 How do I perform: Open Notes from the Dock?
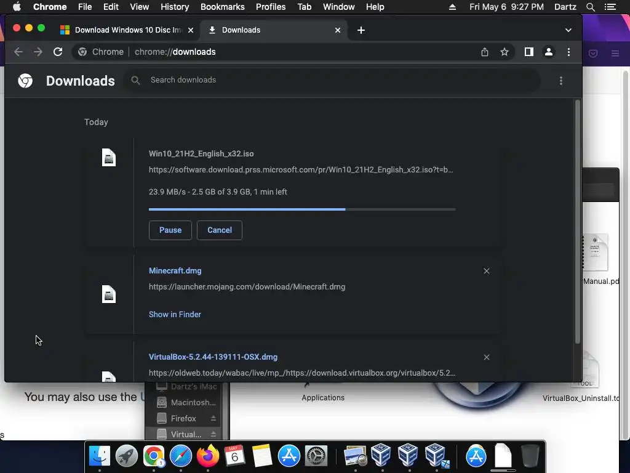point(262,456)
